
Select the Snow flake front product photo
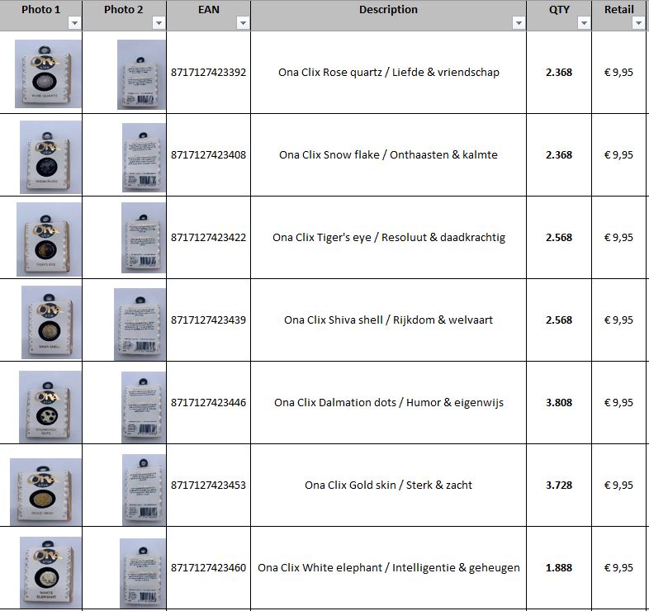pos(50,157)
